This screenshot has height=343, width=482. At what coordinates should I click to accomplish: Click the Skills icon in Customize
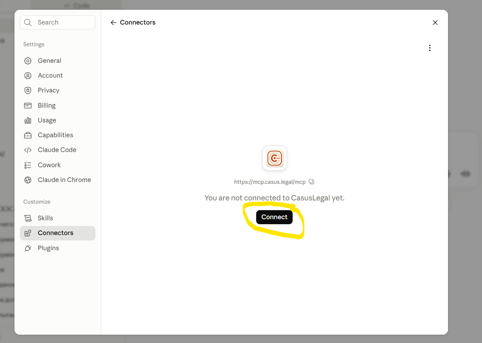28,218
